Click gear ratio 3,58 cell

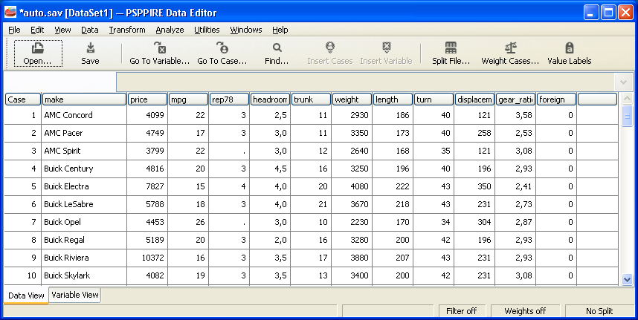[x=515, y=115]
